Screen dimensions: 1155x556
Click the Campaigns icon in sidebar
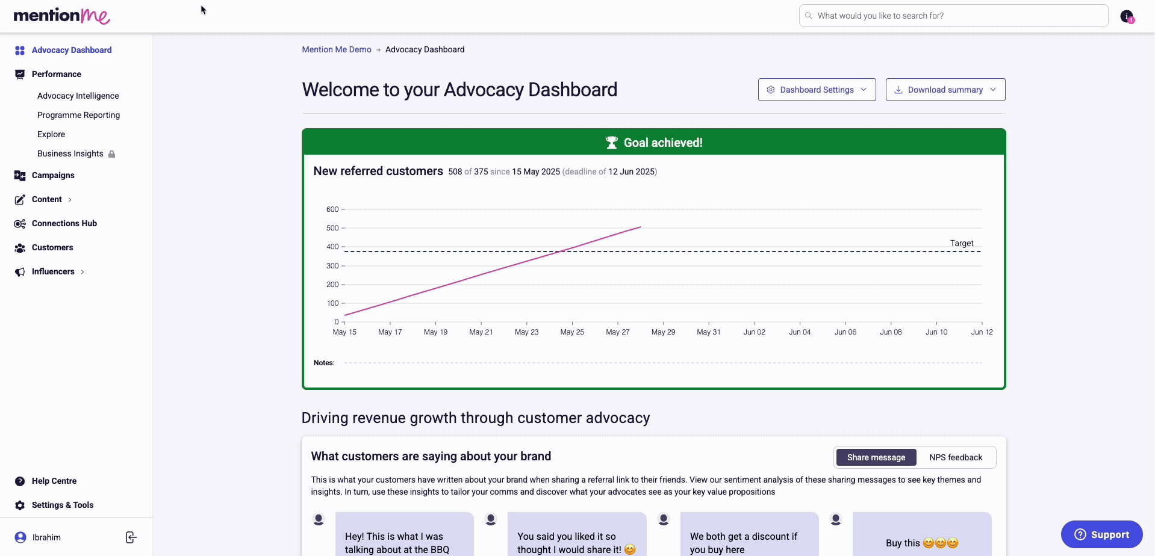[x=20, y=175]
